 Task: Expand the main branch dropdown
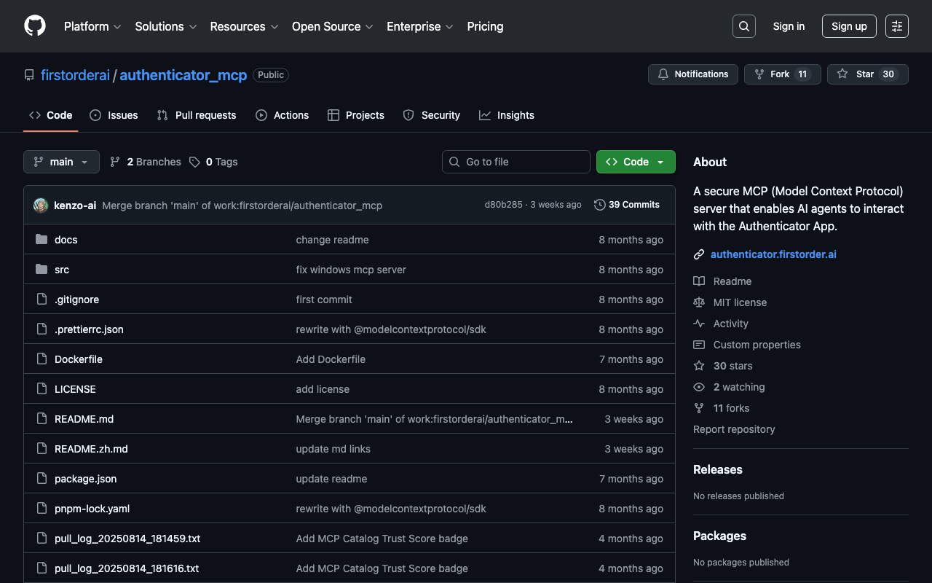click(x=61, y=162)
